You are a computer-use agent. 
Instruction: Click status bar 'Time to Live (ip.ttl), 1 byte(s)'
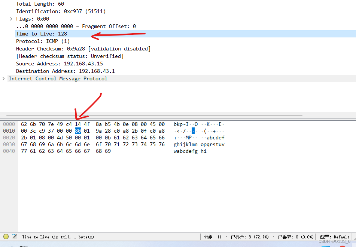click(x=58, y=237)
